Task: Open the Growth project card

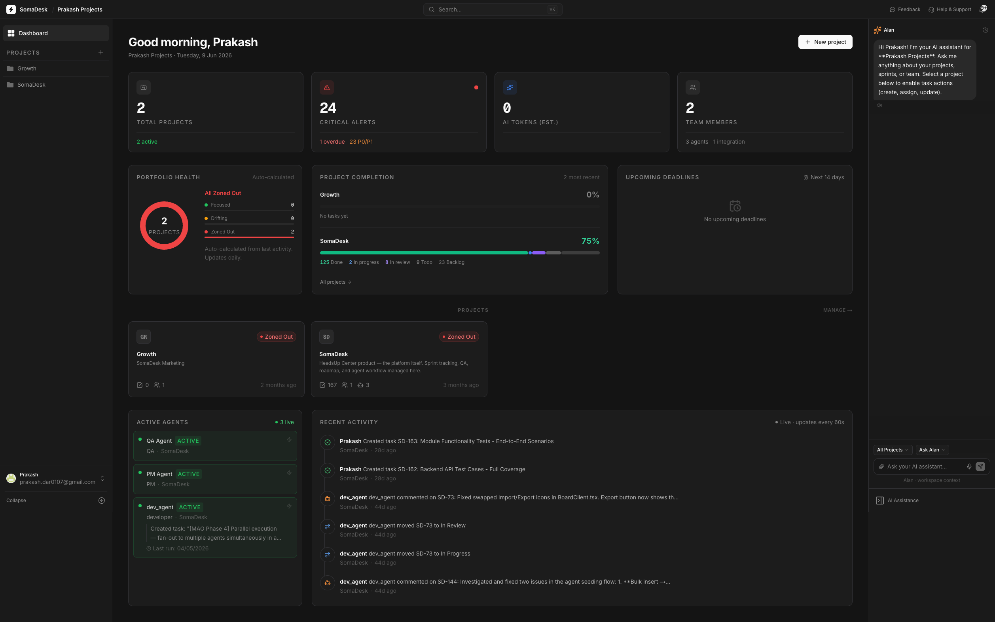Action: [x=216, y=359]
